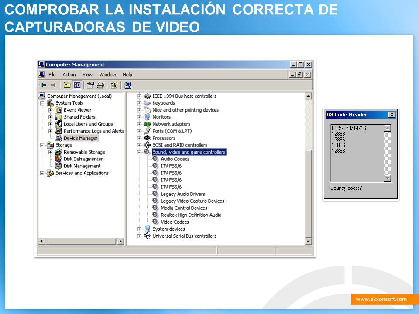Click the Help toolbar icon
The height and width of the screenshot is (314, 419).
[114, 85]
